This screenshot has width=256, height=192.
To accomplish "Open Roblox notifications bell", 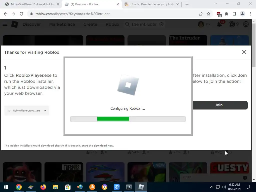I will tap(219, 24).
